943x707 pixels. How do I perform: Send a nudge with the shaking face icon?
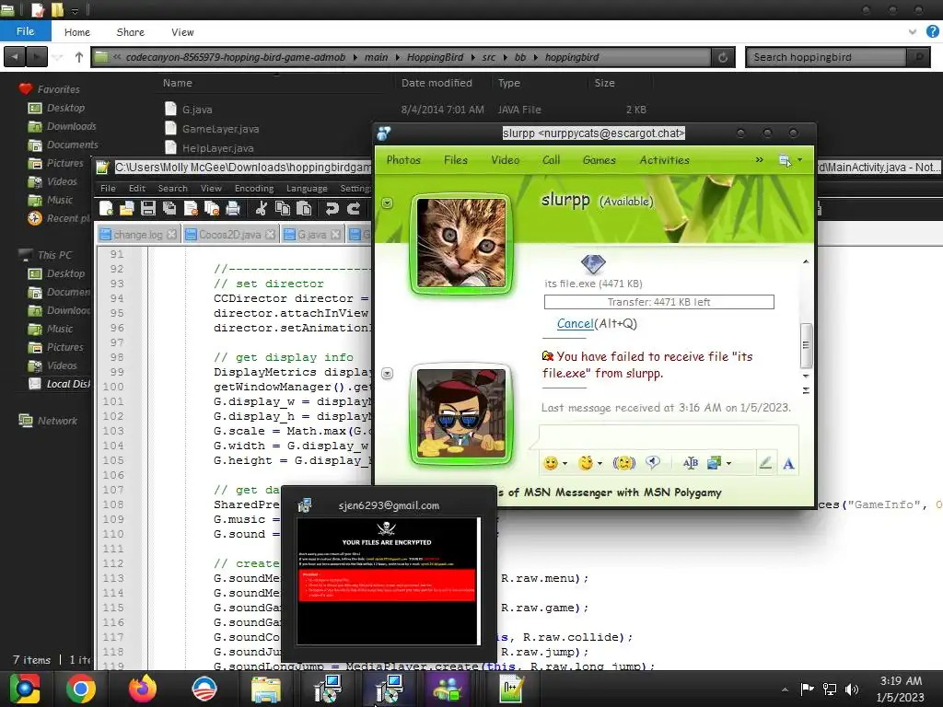623,462
